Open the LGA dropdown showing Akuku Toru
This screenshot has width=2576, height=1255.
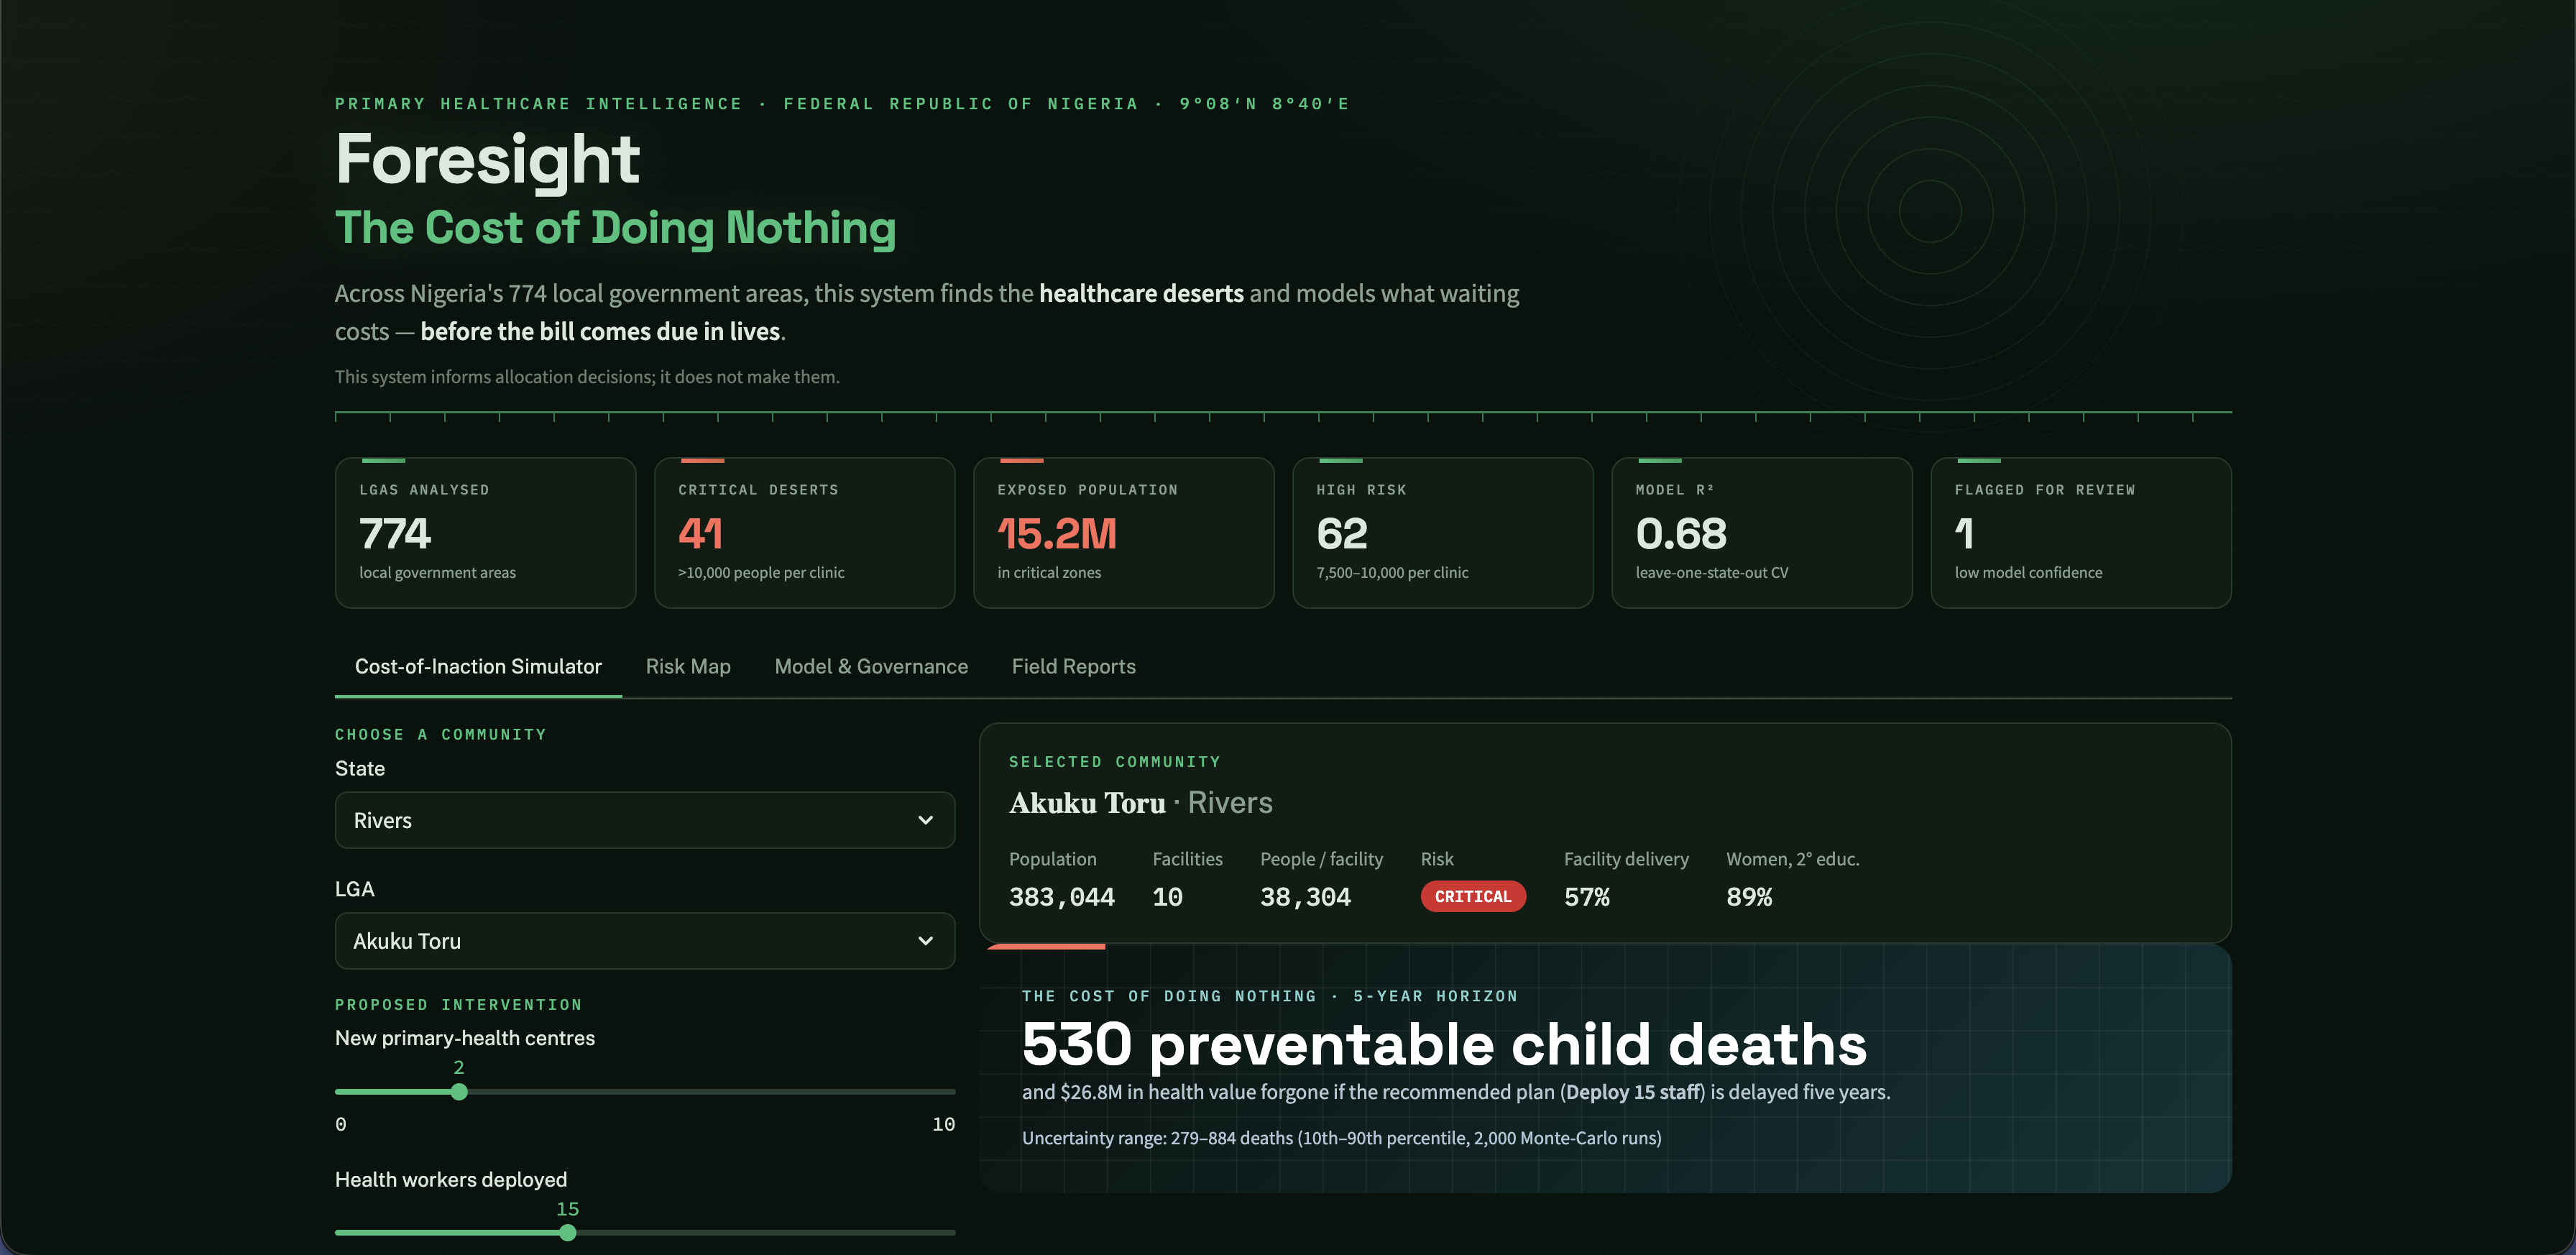coord(645,940)
